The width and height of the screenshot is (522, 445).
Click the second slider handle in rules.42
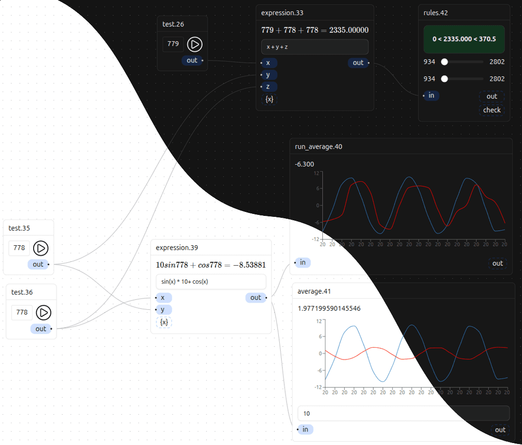point(444,79)
